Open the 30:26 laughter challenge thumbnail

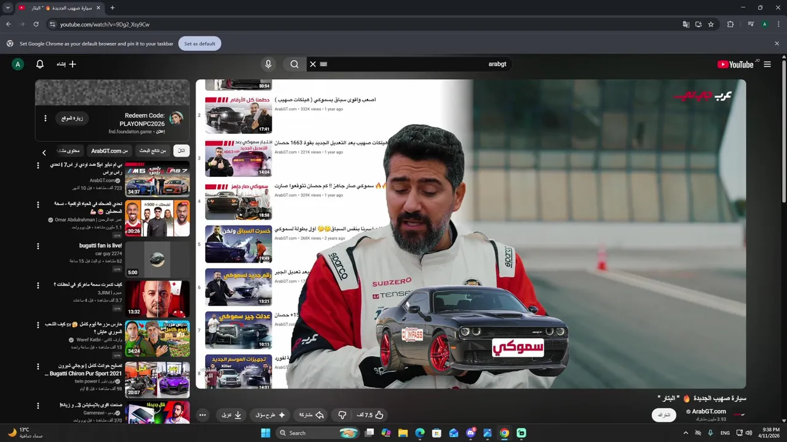click(x=157, y=218)
